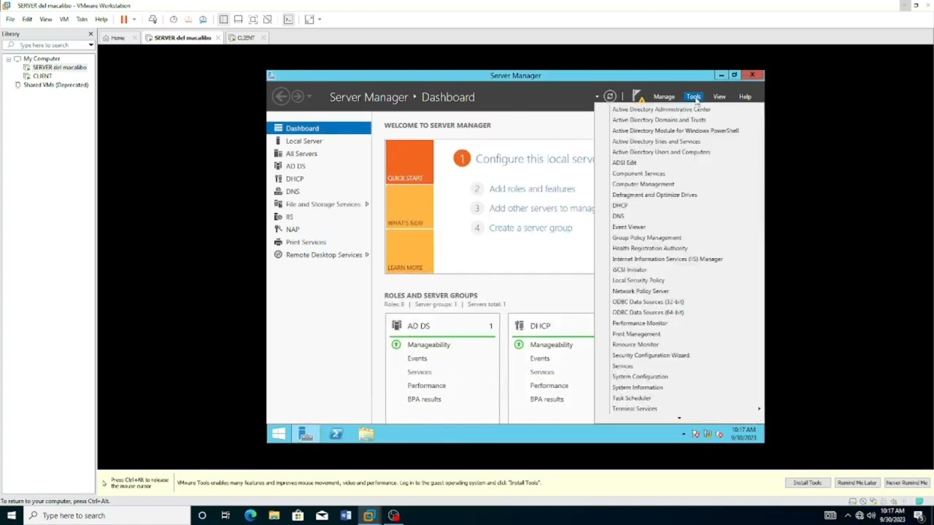Image resolution: width=934 pixels, height=525 pixels.
Task: Click the Unity mode toolbar icon
Action: pos(268,19)
